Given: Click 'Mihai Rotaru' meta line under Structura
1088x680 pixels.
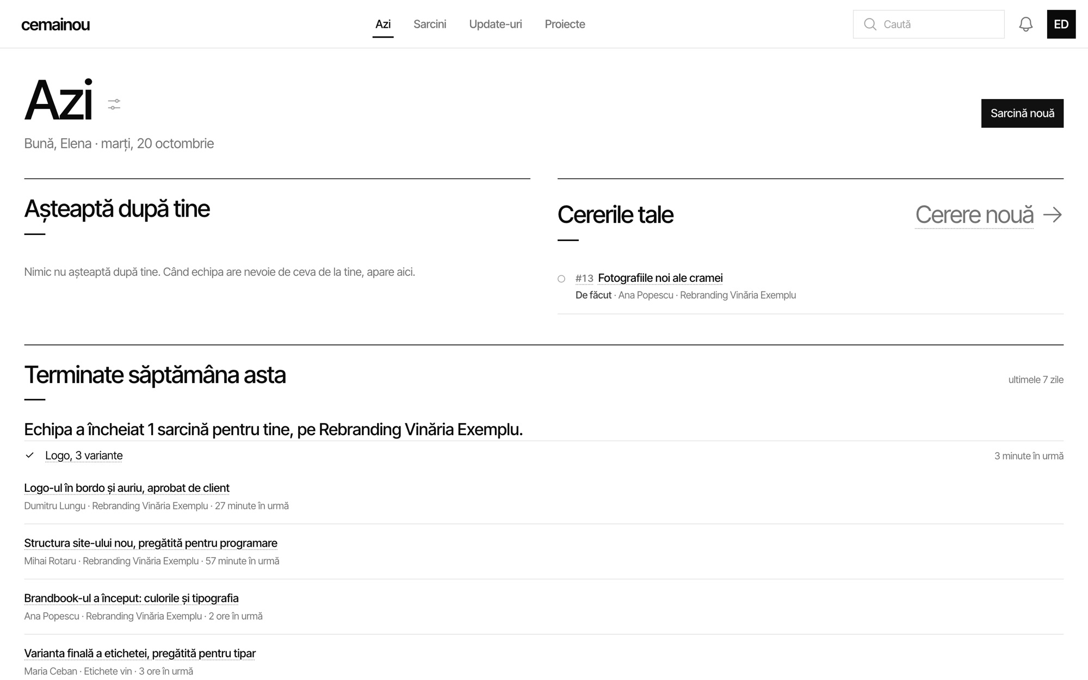Looking at the screenshot, I should 151,561.
